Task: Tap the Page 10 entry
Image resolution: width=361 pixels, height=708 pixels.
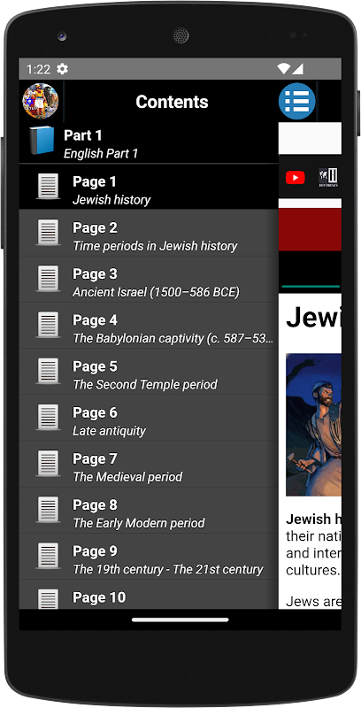Action: 149,595
